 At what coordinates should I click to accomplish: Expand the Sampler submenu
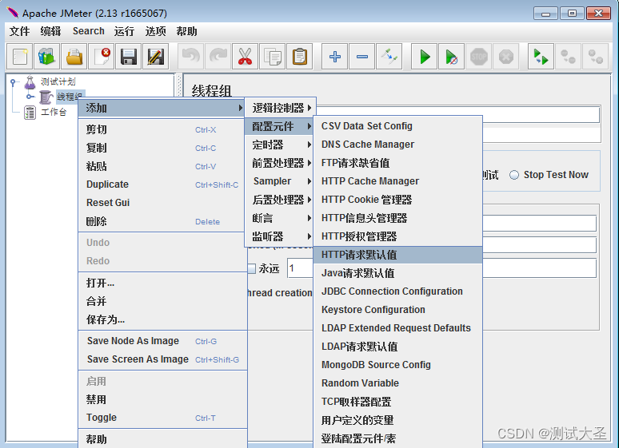280,181
